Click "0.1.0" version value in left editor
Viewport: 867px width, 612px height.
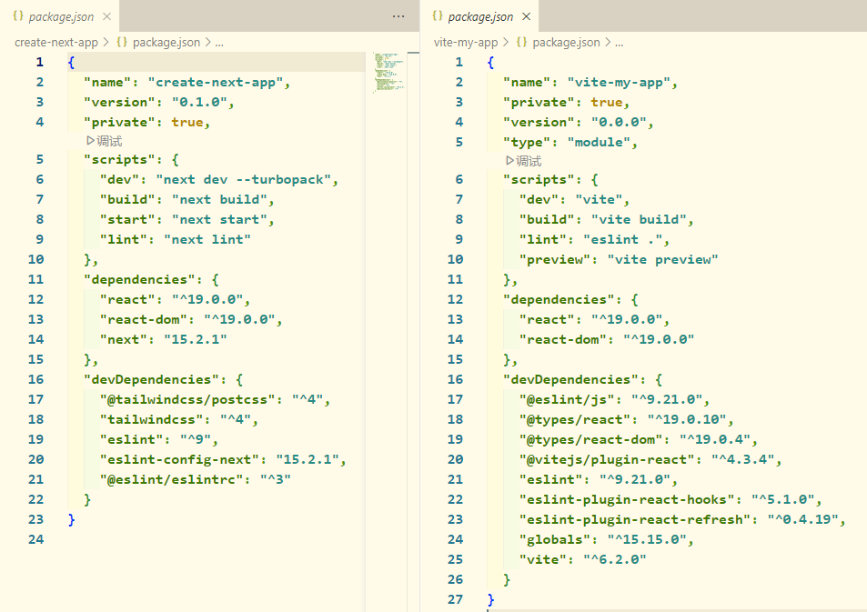click(199, 102)
